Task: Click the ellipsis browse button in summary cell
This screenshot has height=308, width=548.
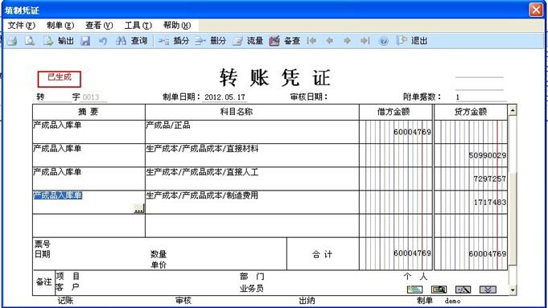Action: 138,209
